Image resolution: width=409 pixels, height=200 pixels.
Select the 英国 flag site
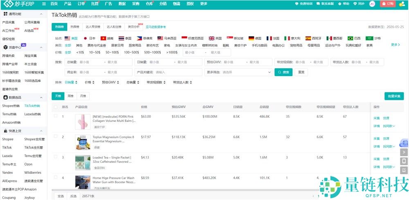point(211,38)
